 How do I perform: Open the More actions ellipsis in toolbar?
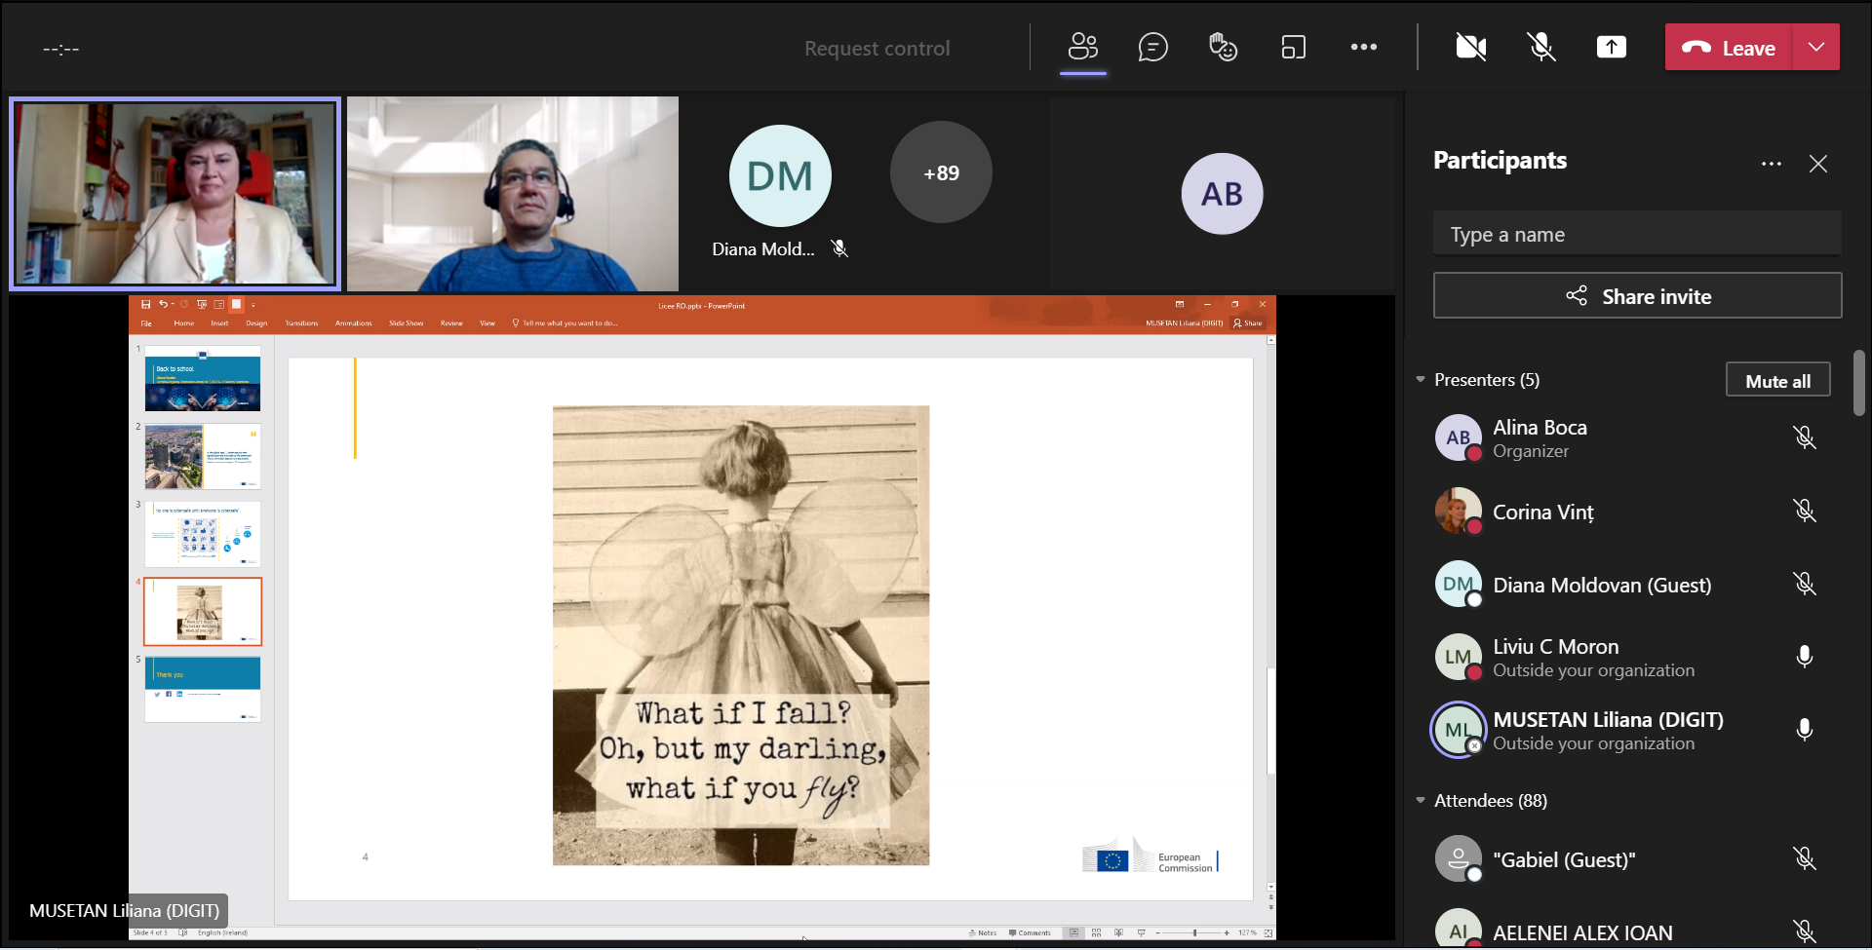coord(1363,47)
